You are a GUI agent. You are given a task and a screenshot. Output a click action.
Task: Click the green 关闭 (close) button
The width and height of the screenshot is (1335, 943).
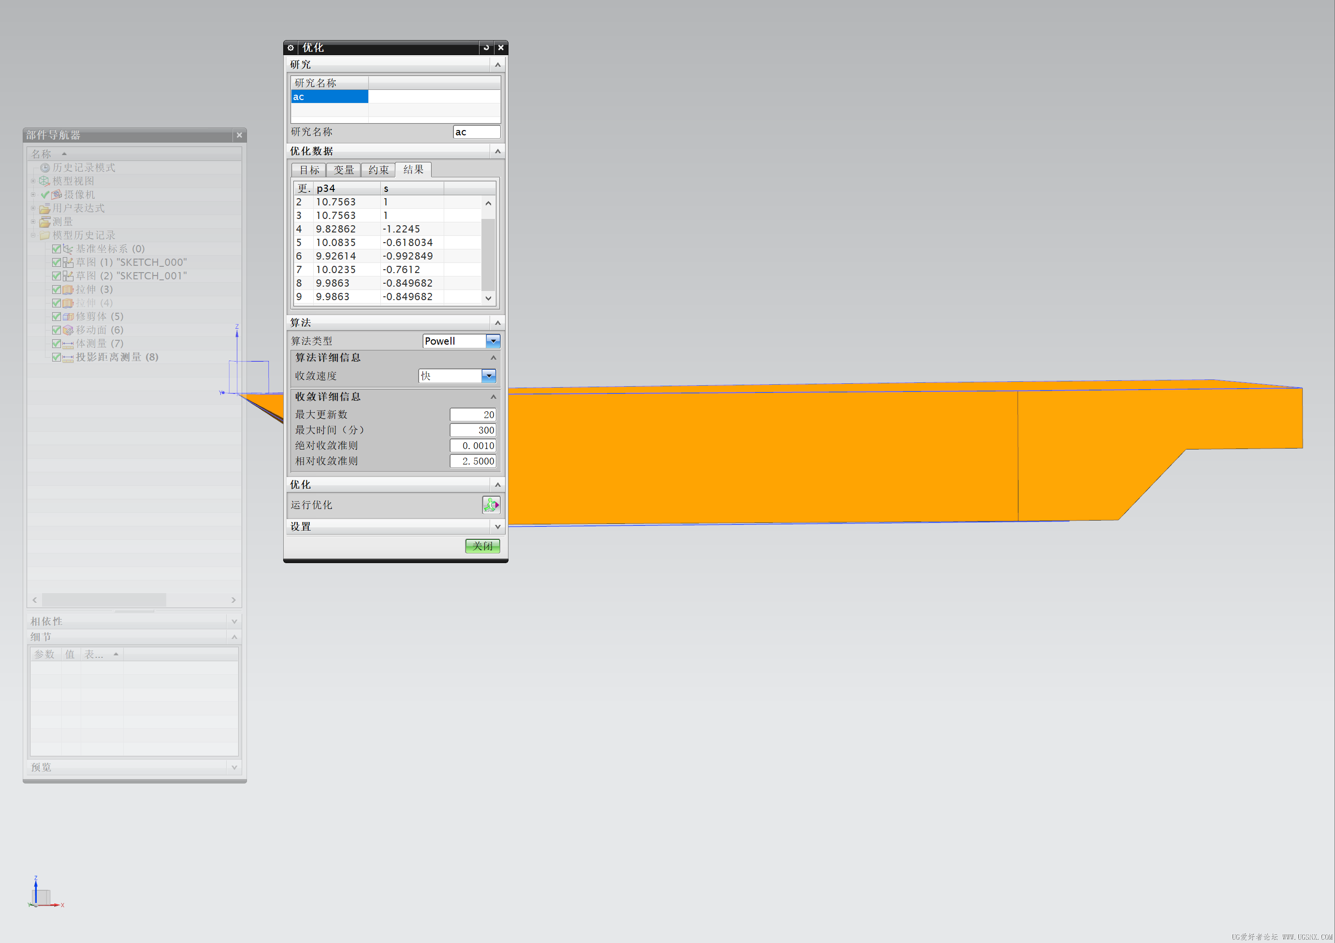[482, 546]
